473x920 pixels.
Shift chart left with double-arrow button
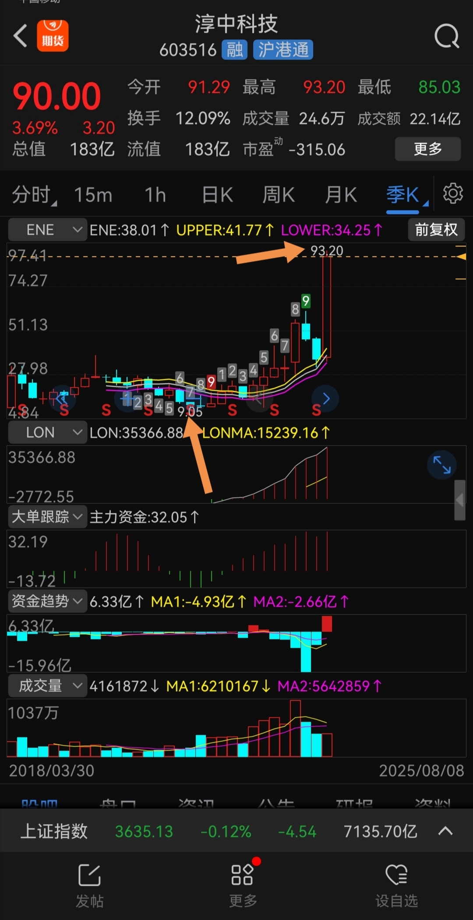[63, 398]
